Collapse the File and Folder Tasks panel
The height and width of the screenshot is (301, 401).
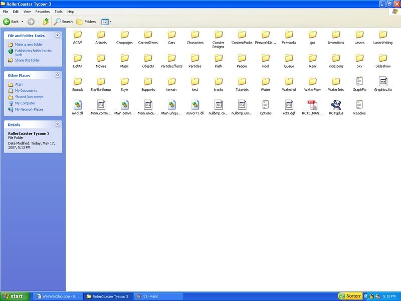pyautogui.click(x=58, y=35)
